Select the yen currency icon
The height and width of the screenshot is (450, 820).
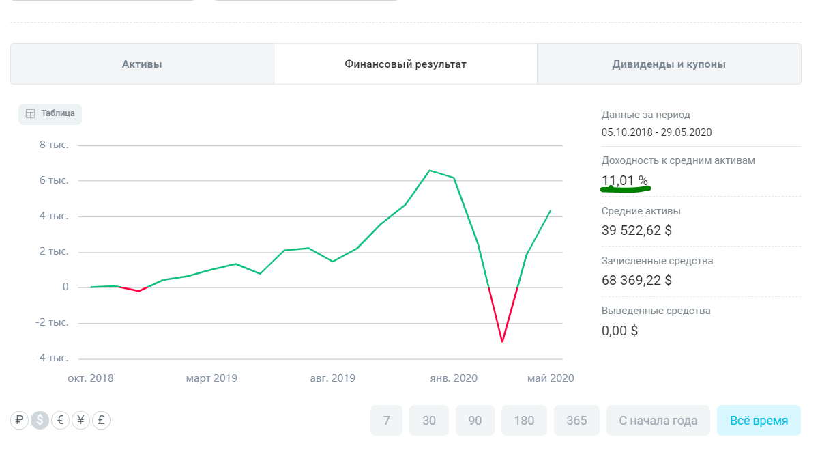[80, 421]
